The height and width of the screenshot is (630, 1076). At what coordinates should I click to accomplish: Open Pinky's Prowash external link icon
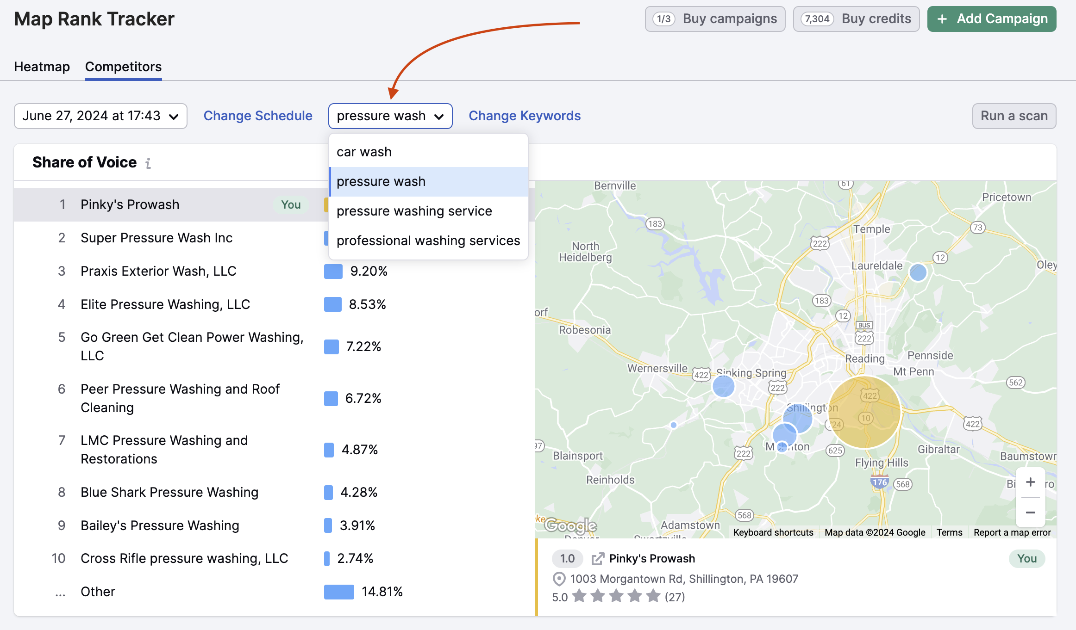pos(598,559)
